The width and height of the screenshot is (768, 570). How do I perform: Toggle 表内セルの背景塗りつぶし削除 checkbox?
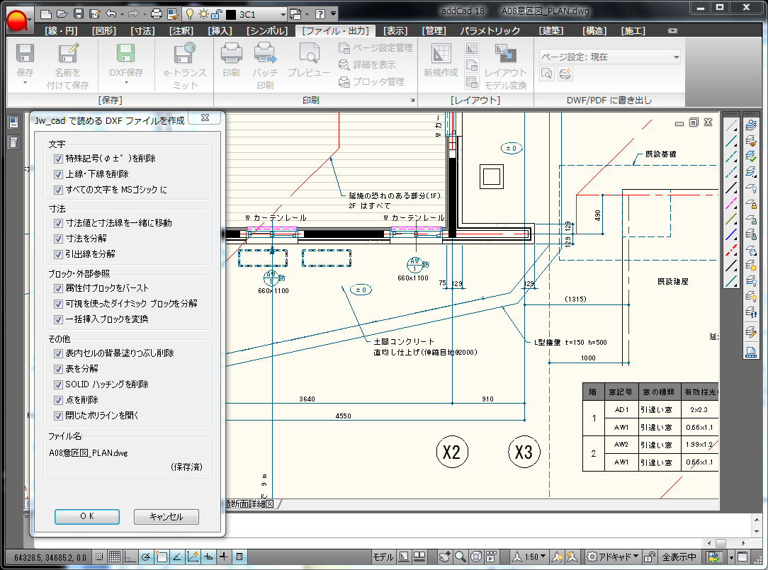[58, 353]
